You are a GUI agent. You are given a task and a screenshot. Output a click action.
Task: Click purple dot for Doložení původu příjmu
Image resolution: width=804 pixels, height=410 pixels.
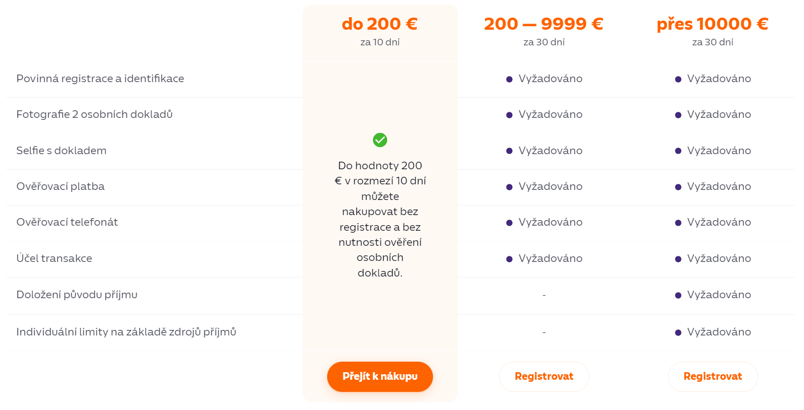pyautogui.click(x=678, y=295)
